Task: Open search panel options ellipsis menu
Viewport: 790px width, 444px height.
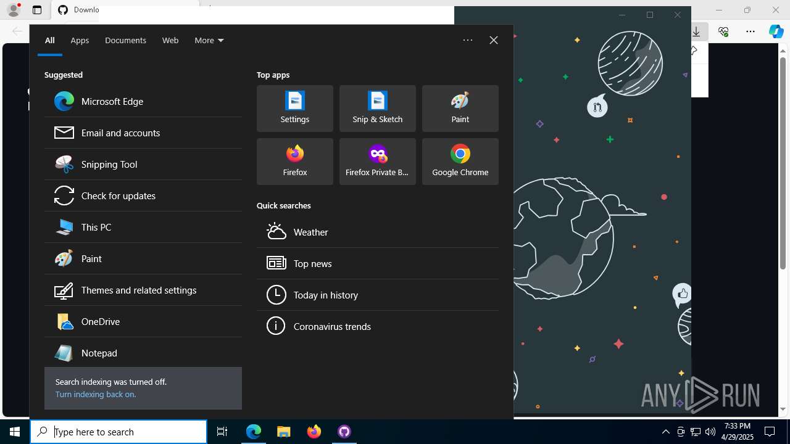Action: pyautogui.click(x=468, y=40)
